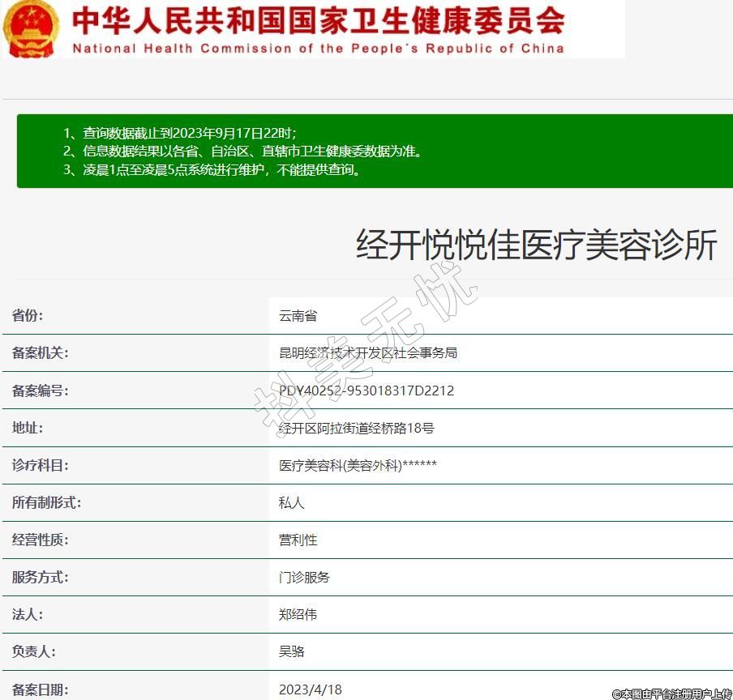Select the first notice line about 查询数据截止
Viewport: 733px width, 700px height.
180,133
